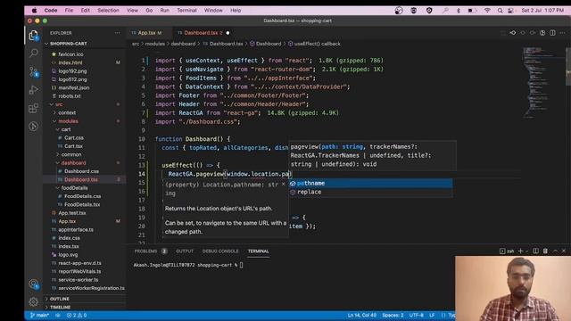Open manifest.json in the explorer
Screen dimensions: 571x321
(x=74, y=87)
